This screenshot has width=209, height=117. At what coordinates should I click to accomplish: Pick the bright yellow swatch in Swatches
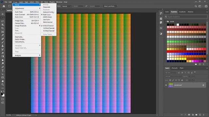point(185,59)
